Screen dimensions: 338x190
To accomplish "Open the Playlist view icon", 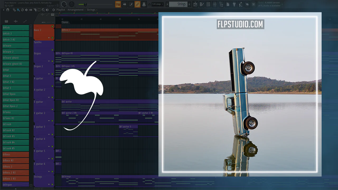I will [195, 4].
